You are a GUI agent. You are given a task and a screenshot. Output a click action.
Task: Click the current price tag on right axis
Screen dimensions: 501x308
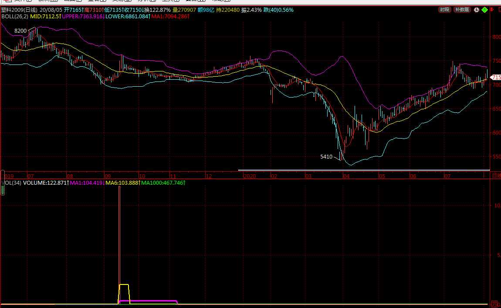point(496,77)
